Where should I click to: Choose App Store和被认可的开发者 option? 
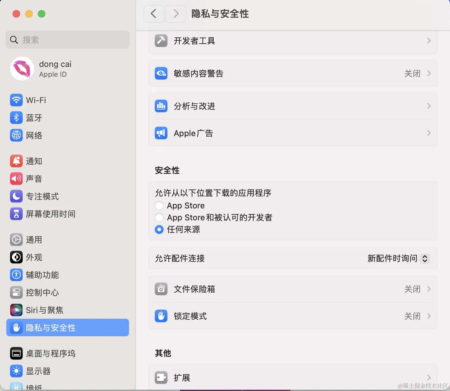(x=160, y=217)
